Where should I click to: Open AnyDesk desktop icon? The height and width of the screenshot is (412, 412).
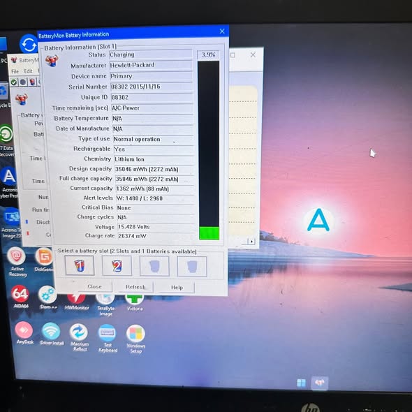(x=24, y=333)
